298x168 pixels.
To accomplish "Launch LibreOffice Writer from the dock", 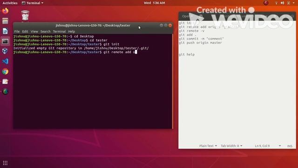I will pos(5,31).
